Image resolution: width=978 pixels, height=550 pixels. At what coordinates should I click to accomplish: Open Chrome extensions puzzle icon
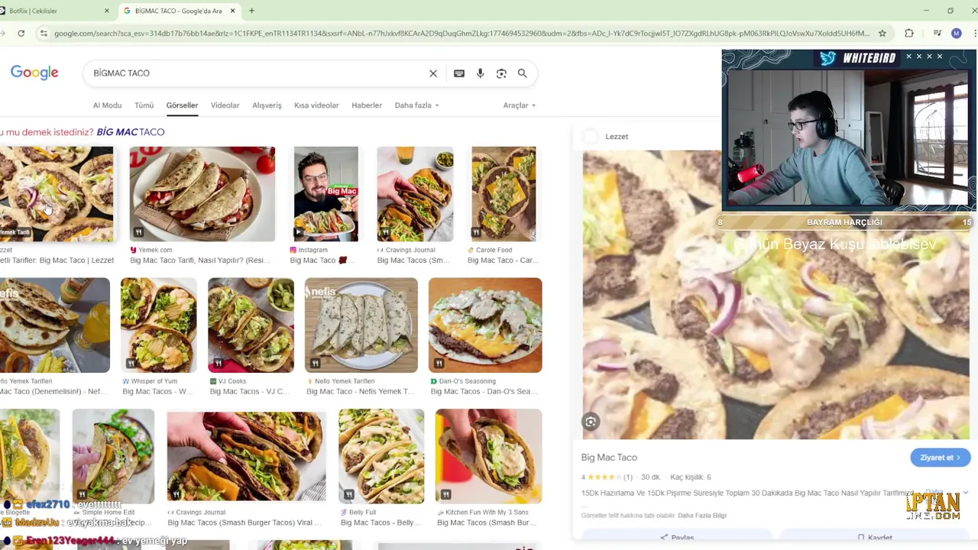point(909,33)
